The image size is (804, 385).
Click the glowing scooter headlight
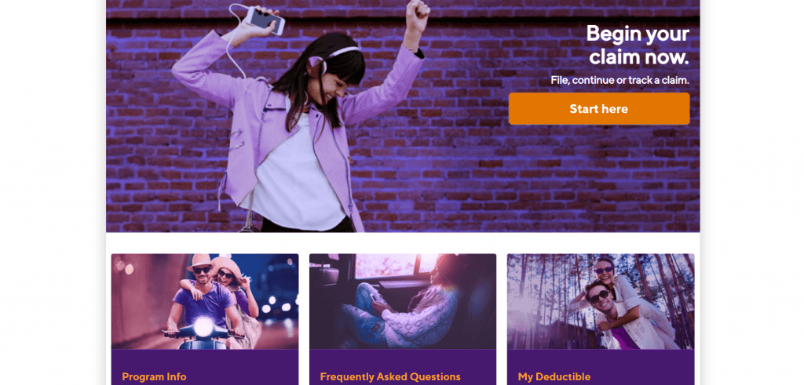203,326
